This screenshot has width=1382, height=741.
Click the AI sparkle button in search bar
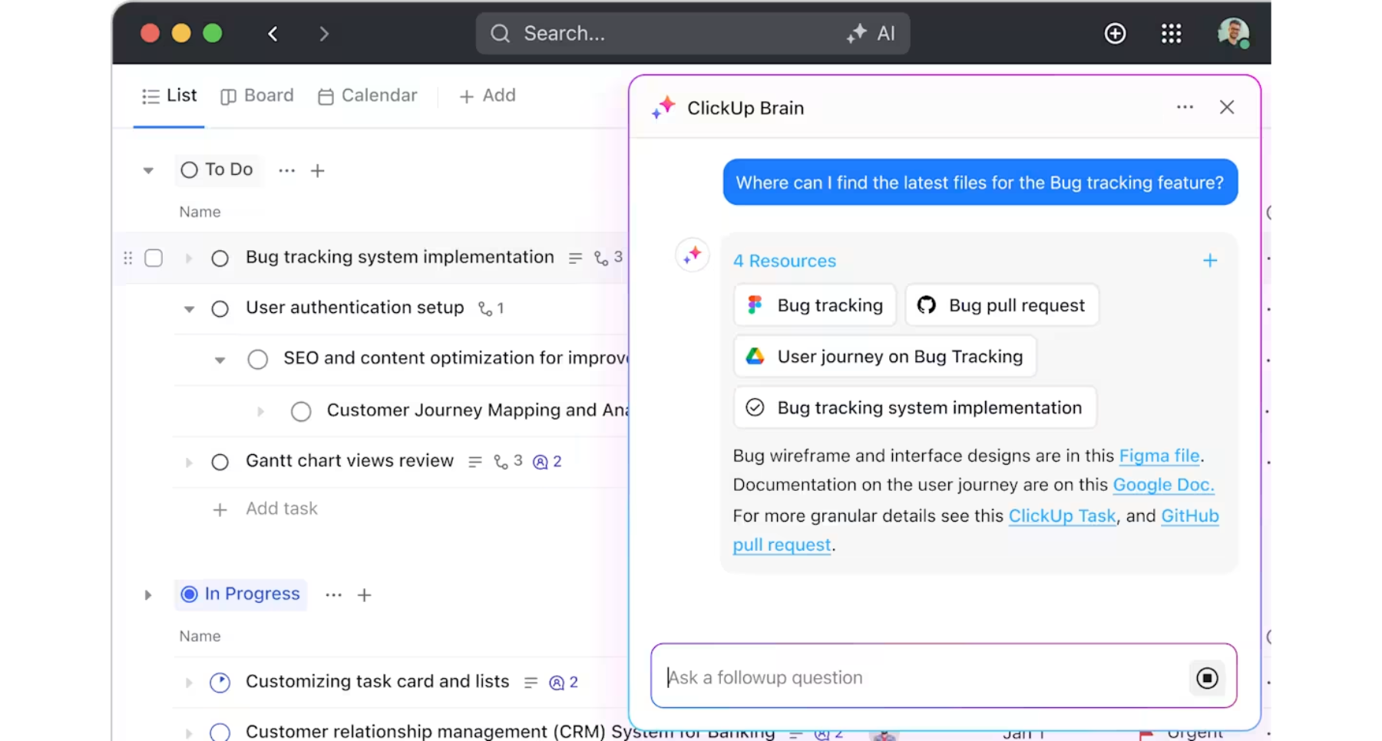point(871,33)
